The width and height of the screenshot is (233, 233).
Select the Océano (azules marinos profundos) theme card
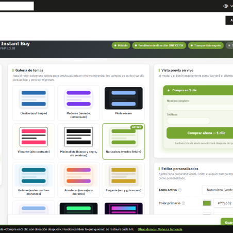click(x=34, y=180)
